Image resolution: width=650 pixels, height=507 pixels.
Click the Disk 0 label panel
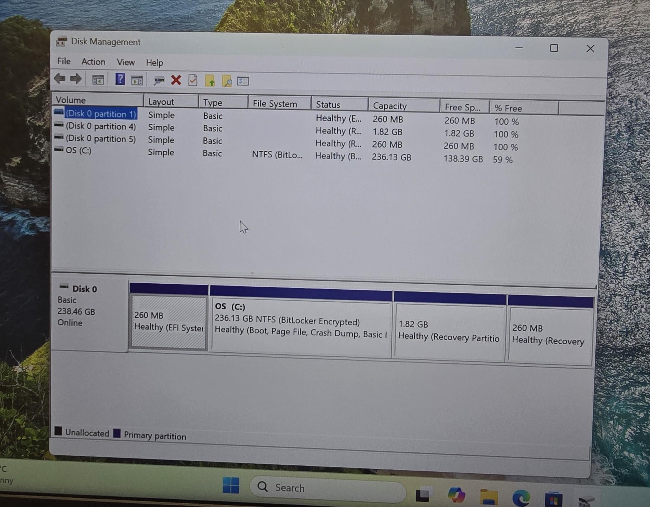click(89, 314)
